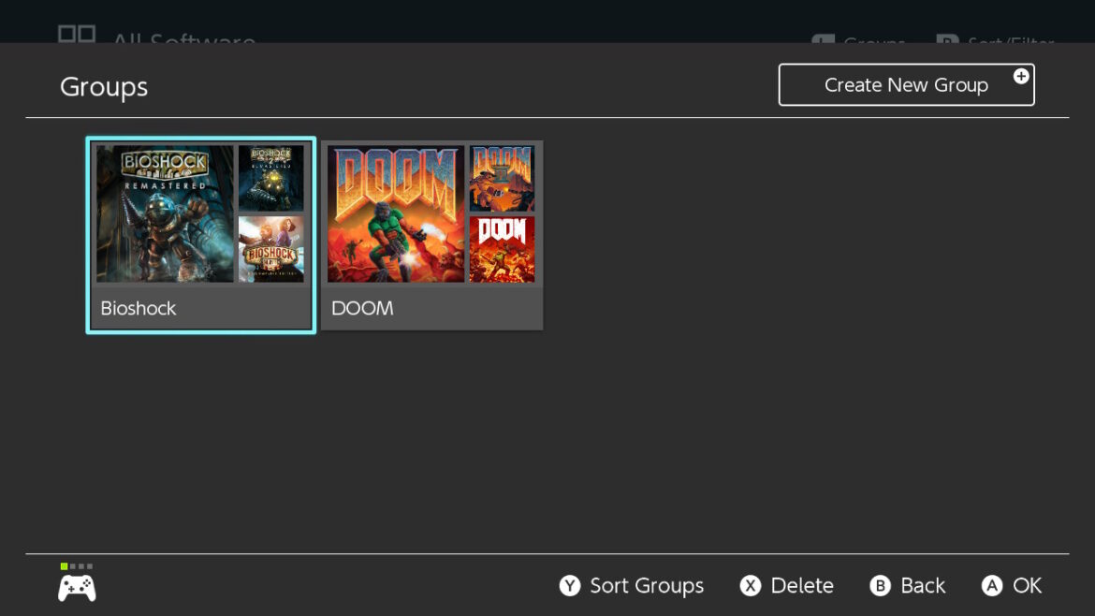Confirm with the OK label

(1027, 586)
